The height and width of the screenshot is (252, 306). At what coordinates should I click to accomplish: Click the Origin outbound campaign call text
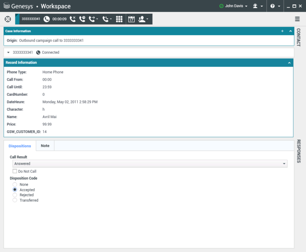click(51, 40)
